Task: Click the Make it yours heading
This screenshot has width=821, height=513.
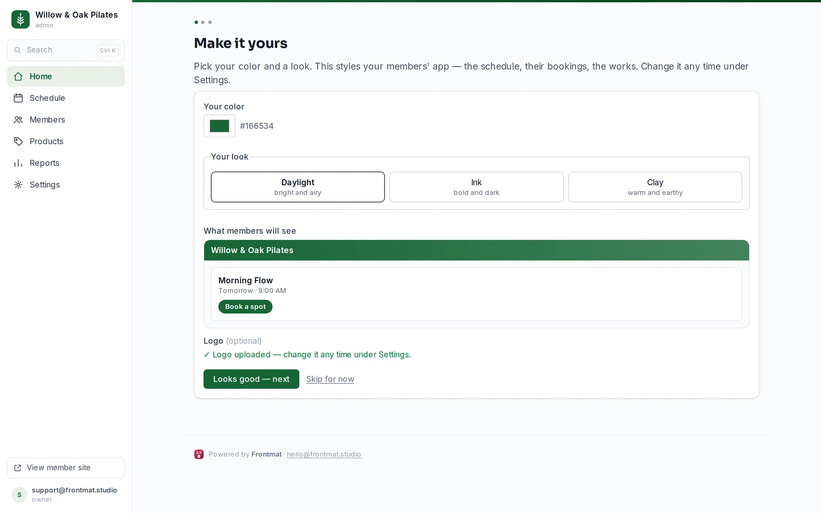Action: pyautogui.click(x=240, y=43)
